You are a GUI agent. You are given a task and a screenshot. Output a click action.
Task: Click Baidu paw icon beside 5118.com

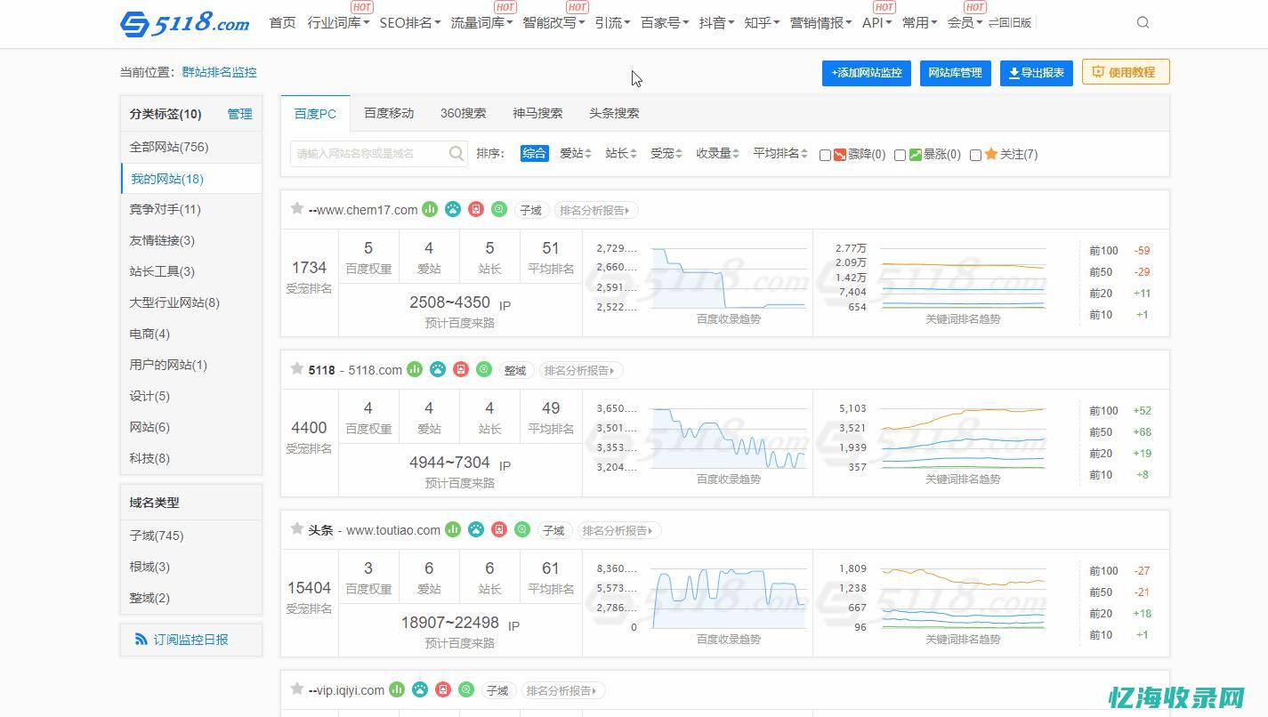pyautogui.click(x=438, y=369)
